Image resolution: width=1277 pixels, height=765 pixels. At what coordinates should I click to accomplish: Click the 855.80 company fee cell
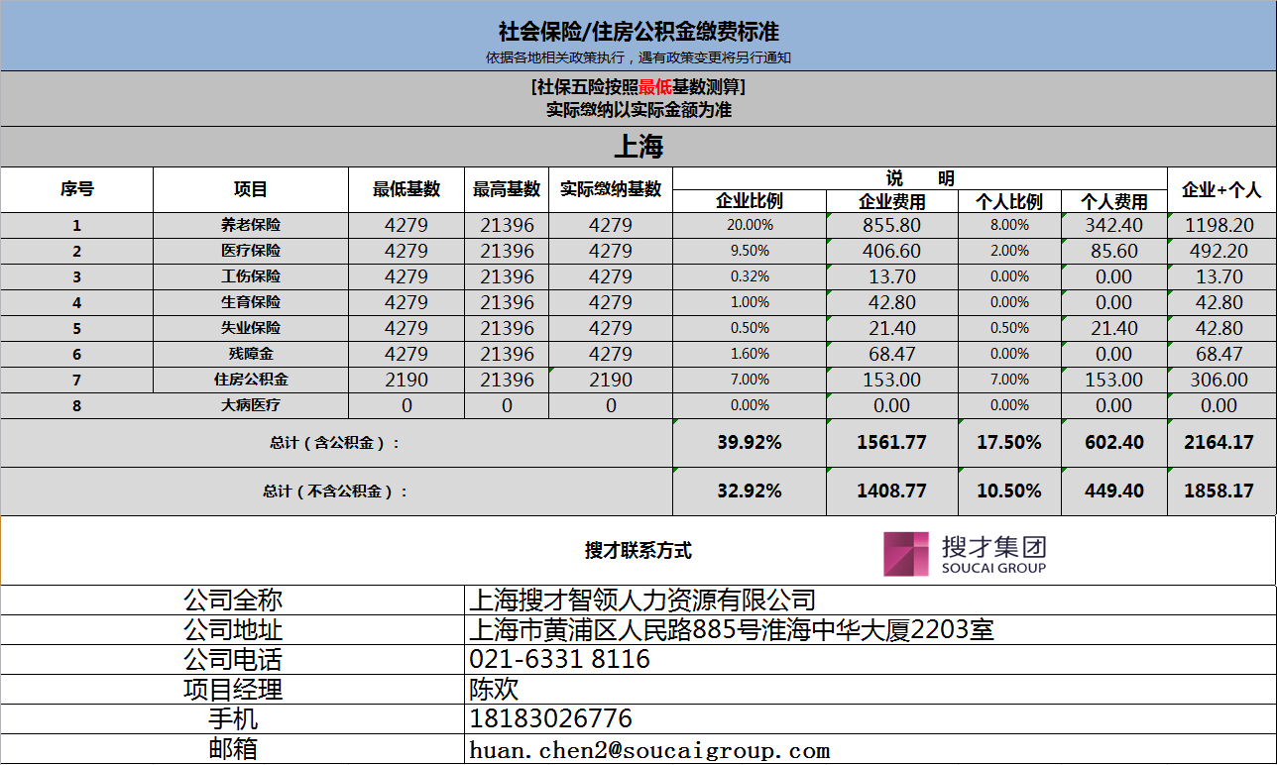[x=892, y=225]
